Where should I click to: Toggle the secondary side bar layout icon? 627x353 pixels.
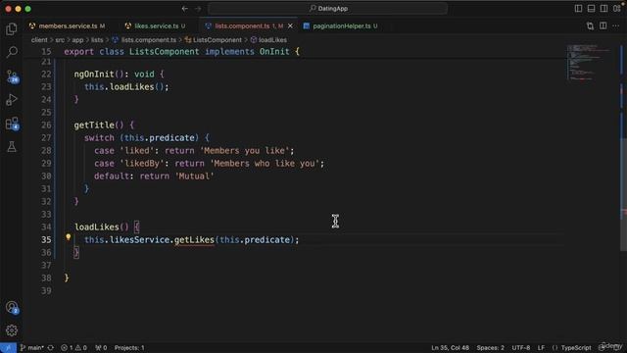point(603,9)
